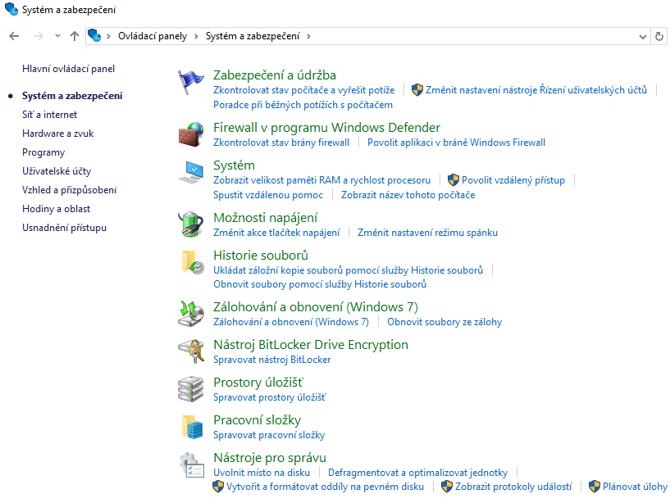
Task: Click Uvolnit místo na disku
Action: tap(262, 473)
